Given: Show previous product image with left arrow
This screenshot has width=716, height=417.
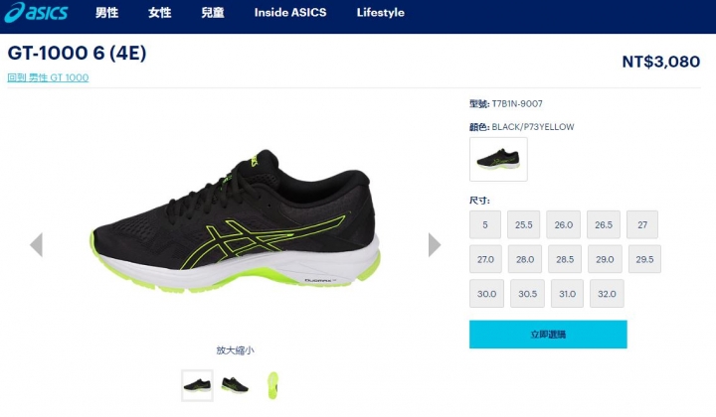Looking at the screenshot, I should tap(37, 244).
